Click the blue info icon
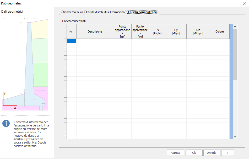249x159 pixels. (6, 123)
